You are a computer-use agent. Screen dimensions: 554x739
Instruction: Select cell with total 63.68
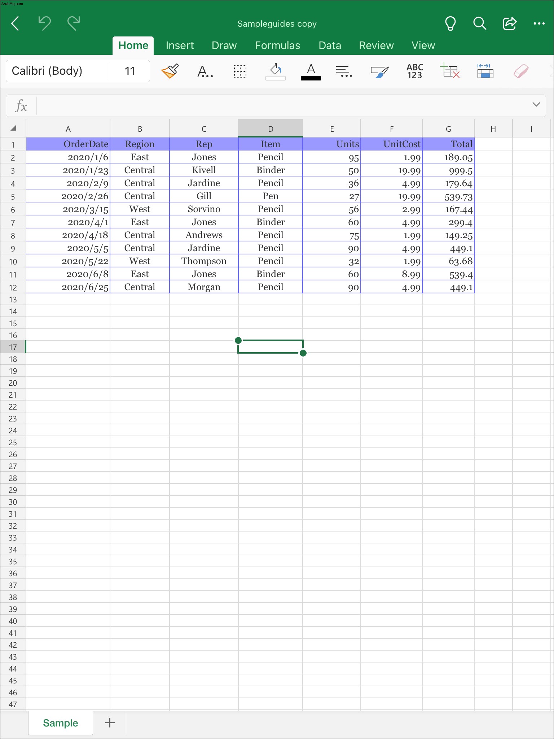[x=448, y=261]
